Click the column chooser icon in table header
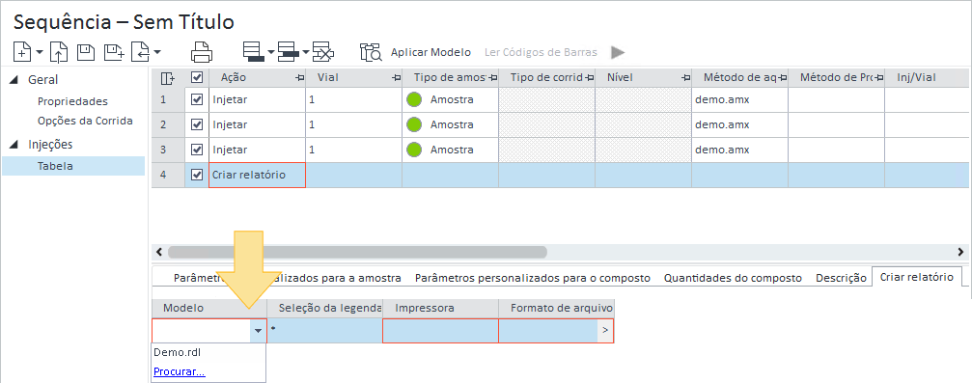This screenshot has height=383, width=972. 167,78
